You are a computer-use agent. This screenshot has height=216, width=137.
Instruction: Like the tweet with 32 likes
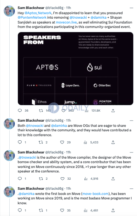coord(62,179)
